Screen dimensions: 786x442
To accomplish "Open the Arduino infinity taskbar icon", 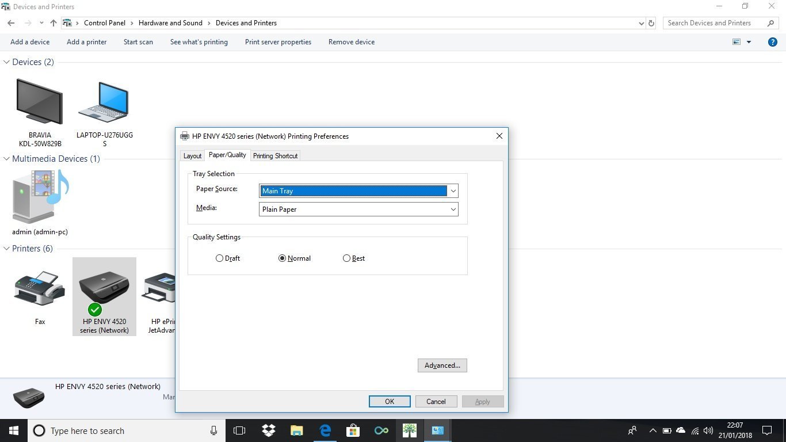I will [381, 430].
